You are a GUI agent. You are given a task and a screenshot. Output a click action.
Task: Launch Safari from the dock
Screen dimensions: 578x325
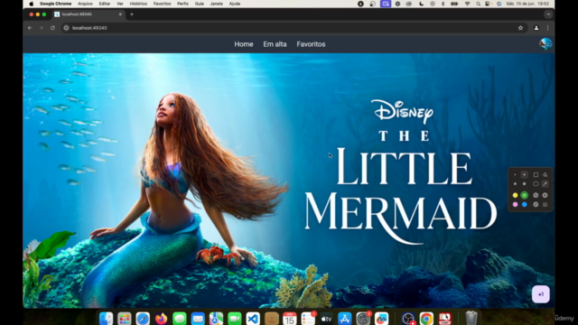pos(143,319)
